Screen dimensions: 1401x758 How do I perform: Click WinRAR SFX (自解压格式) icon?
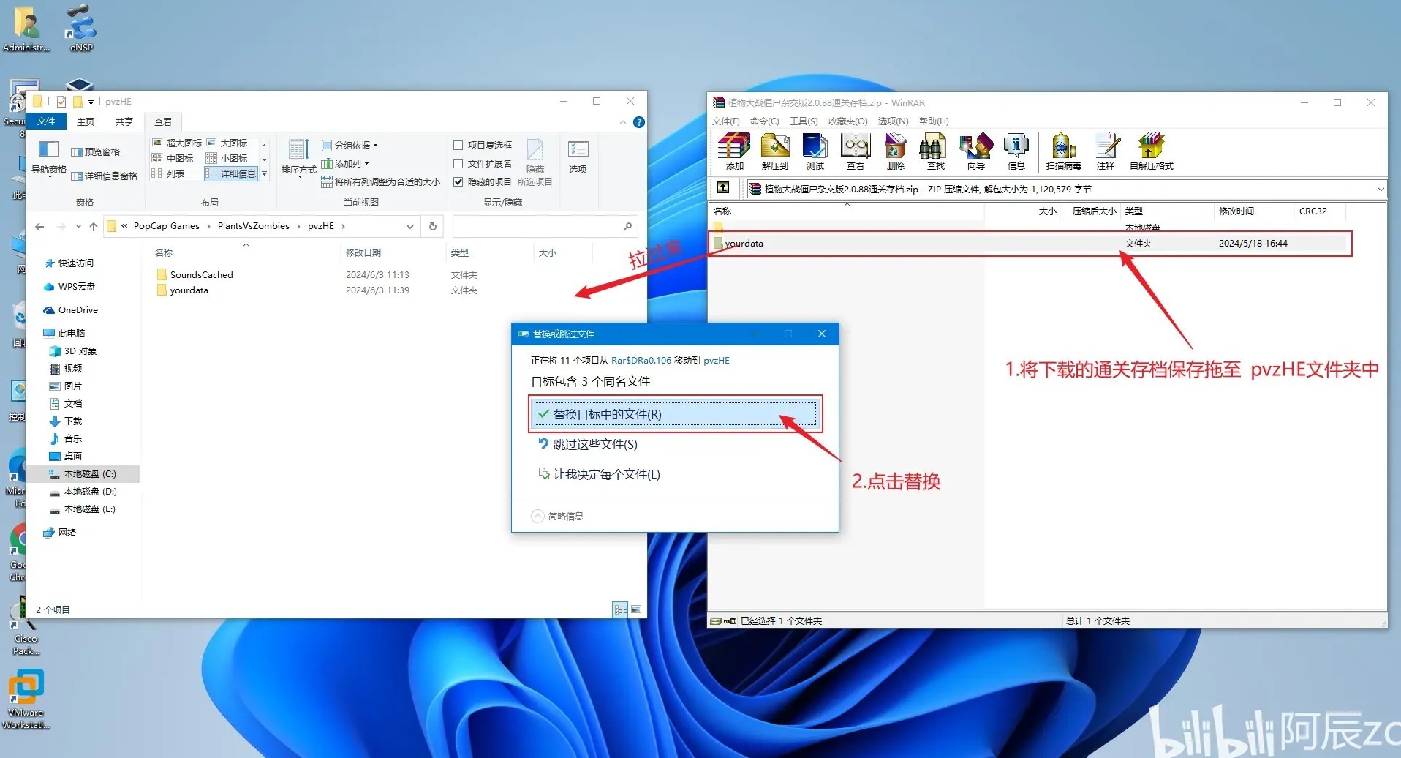pyautogui.click(x=1152, y=151)
